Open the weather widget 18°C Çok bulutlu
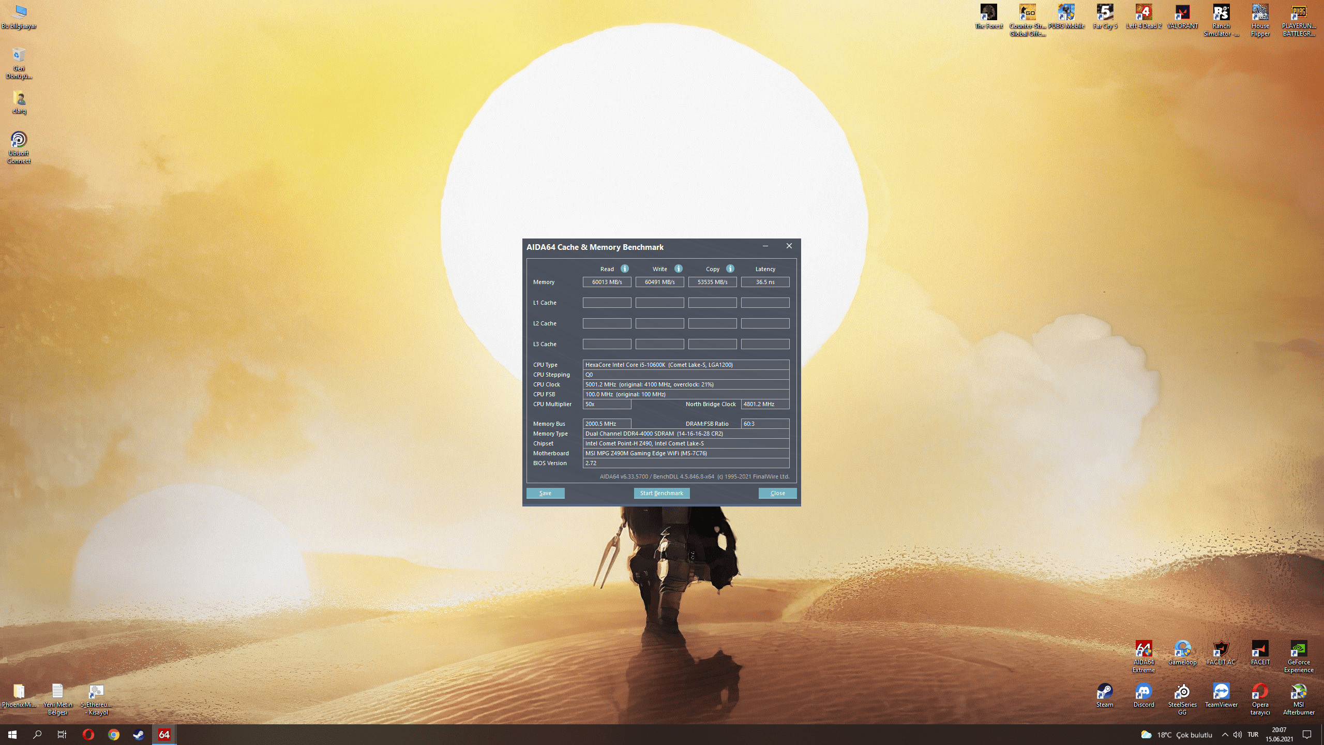 point(1177,735)
